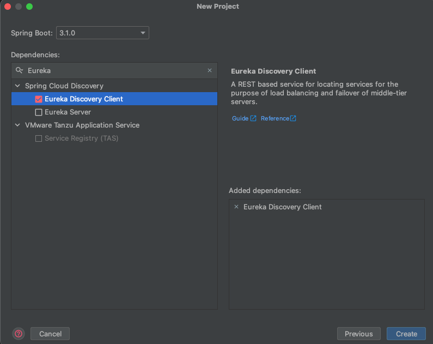The height and width of the screenshot is (344, 433).
Task: Uncheck the Eureka Discovery Client checkbox
Action: click(x=39, y=99)
